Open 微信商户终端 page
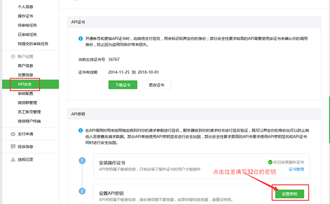Viewport: 330px width, 204px height. (29, 121)
